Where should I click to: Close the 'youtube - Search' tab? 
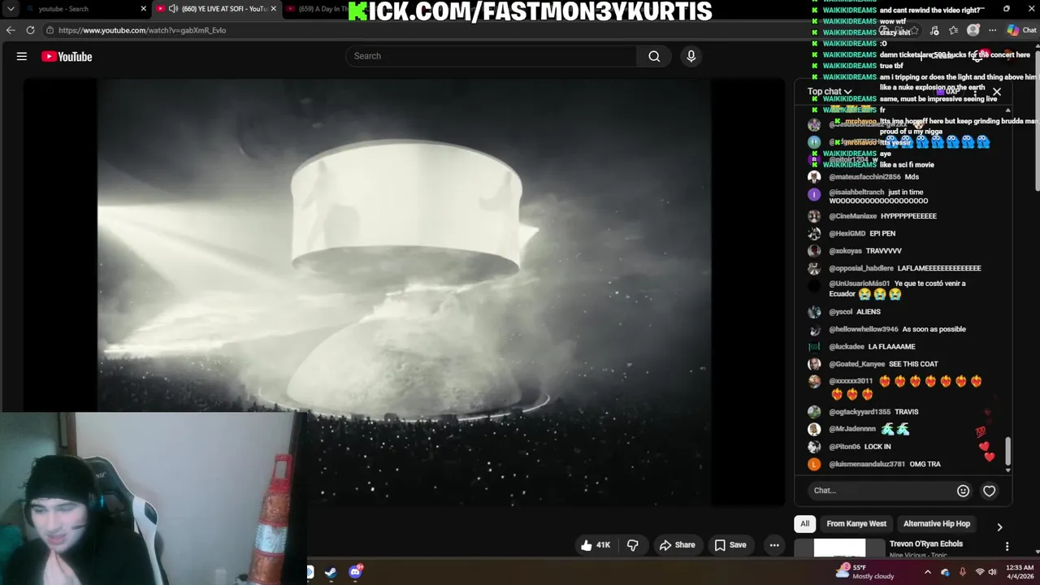pos(144,9)
